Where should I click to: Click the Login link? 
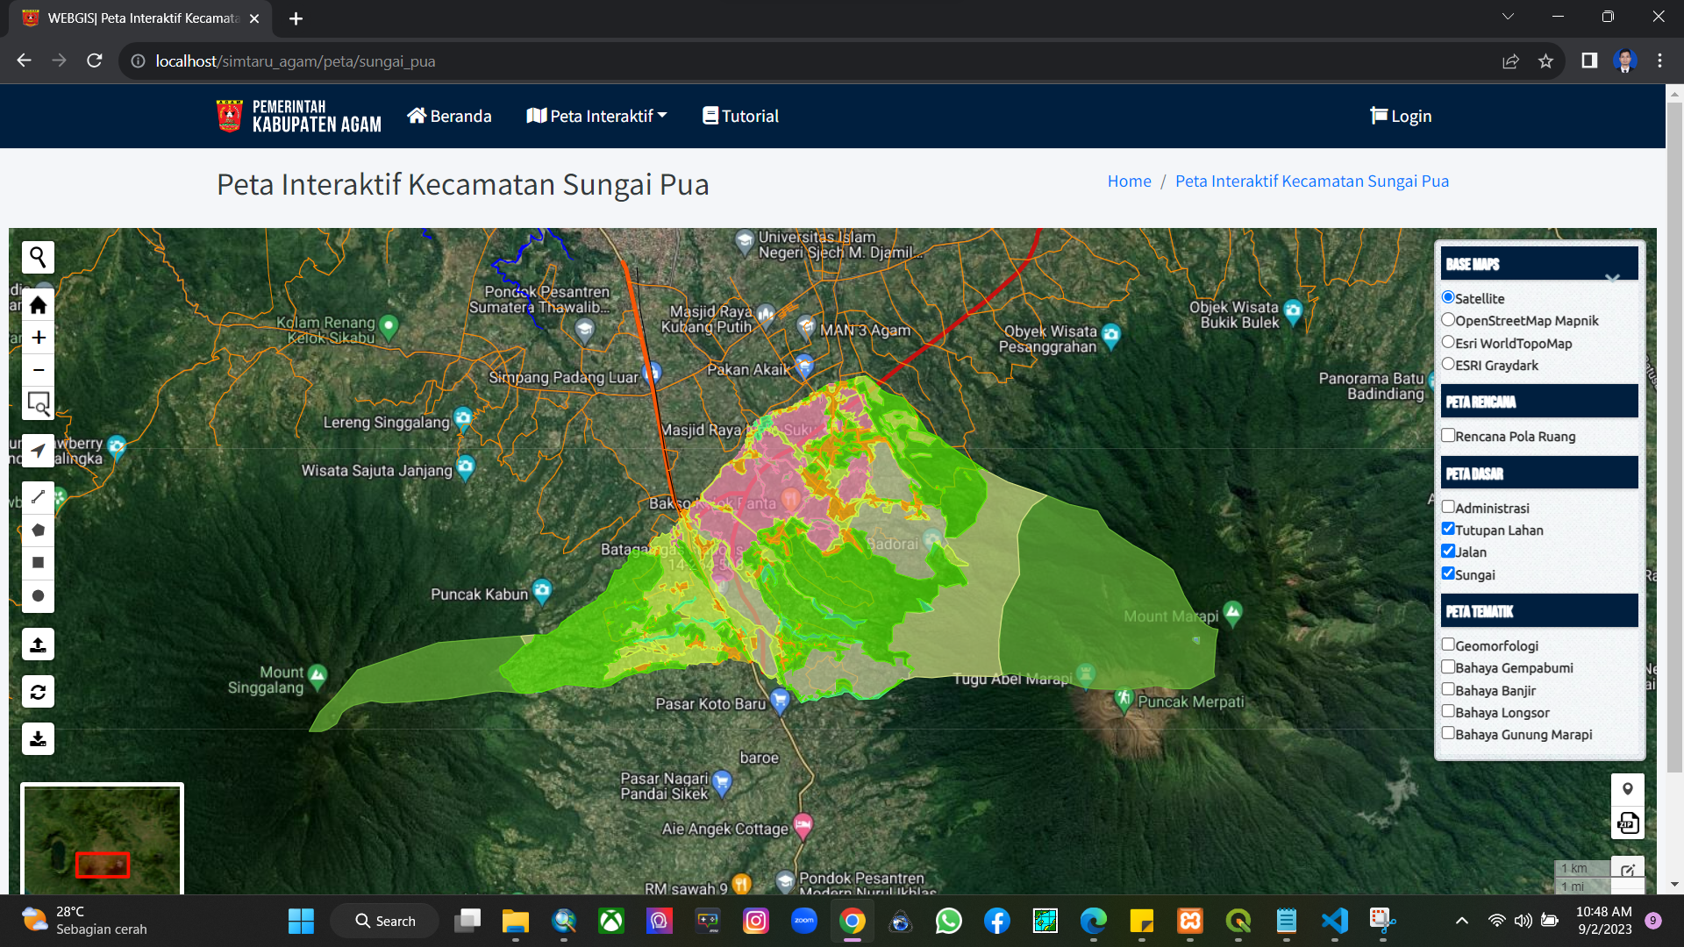1401,116
